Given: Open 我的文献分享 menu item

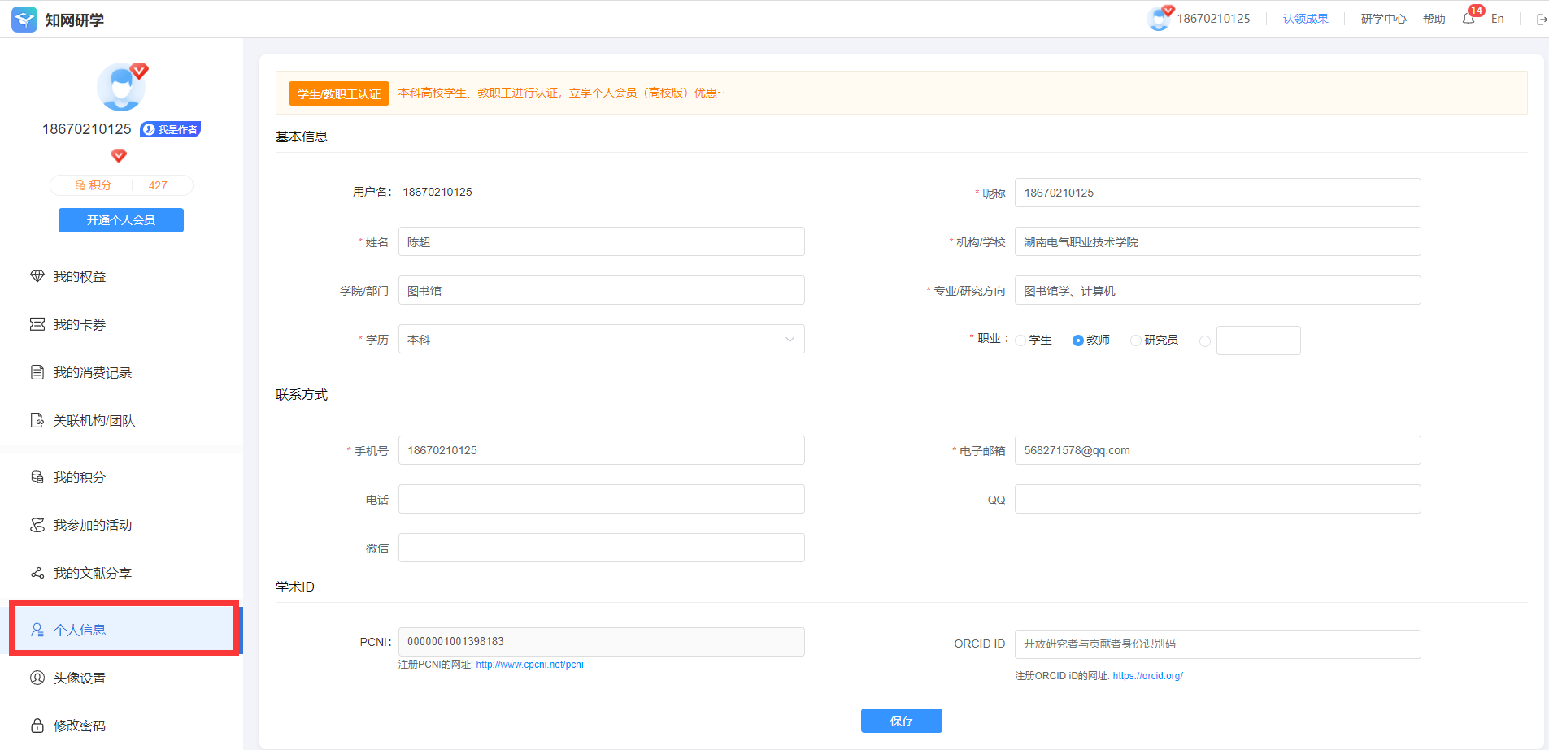Looking at the screenshot, I should point(93,573).
